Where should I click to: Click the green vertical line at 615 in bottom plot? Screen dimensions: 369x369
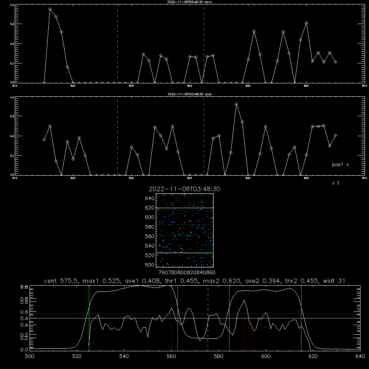(301, 318)
